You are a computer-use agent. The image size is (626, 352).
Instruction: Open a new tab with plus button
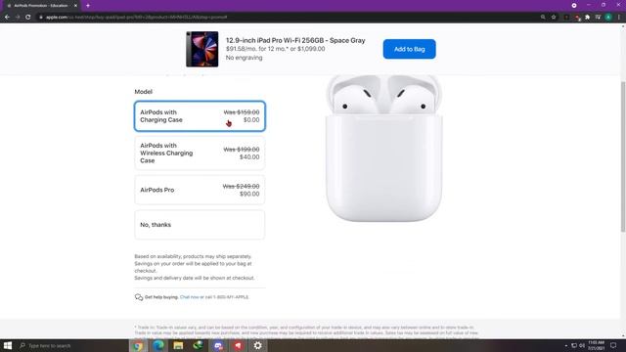88,6
